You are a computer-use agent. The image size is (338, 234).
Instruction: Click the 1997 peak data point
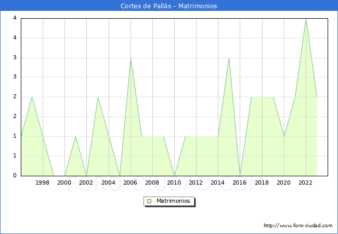32,97
